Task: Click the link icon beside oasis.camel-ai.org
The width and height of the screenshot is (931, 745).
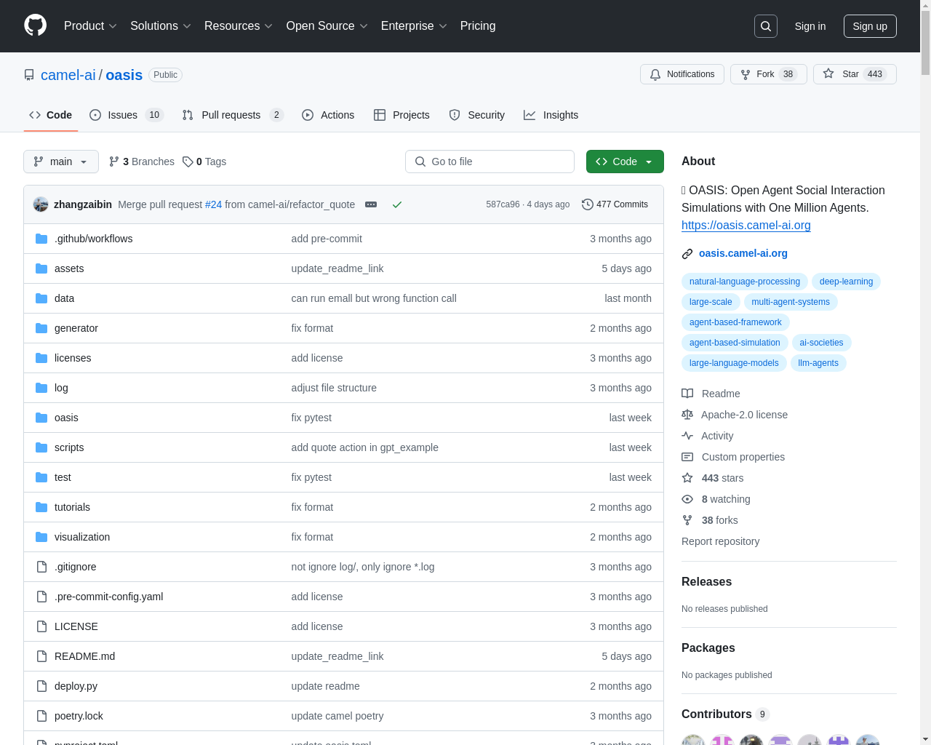Action: pos(687,254)
